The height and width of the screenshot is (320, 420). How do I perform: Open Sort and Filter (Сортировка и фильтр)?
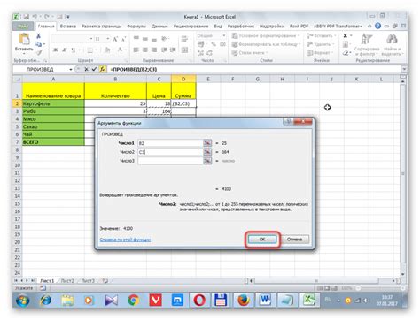point(366,45)
